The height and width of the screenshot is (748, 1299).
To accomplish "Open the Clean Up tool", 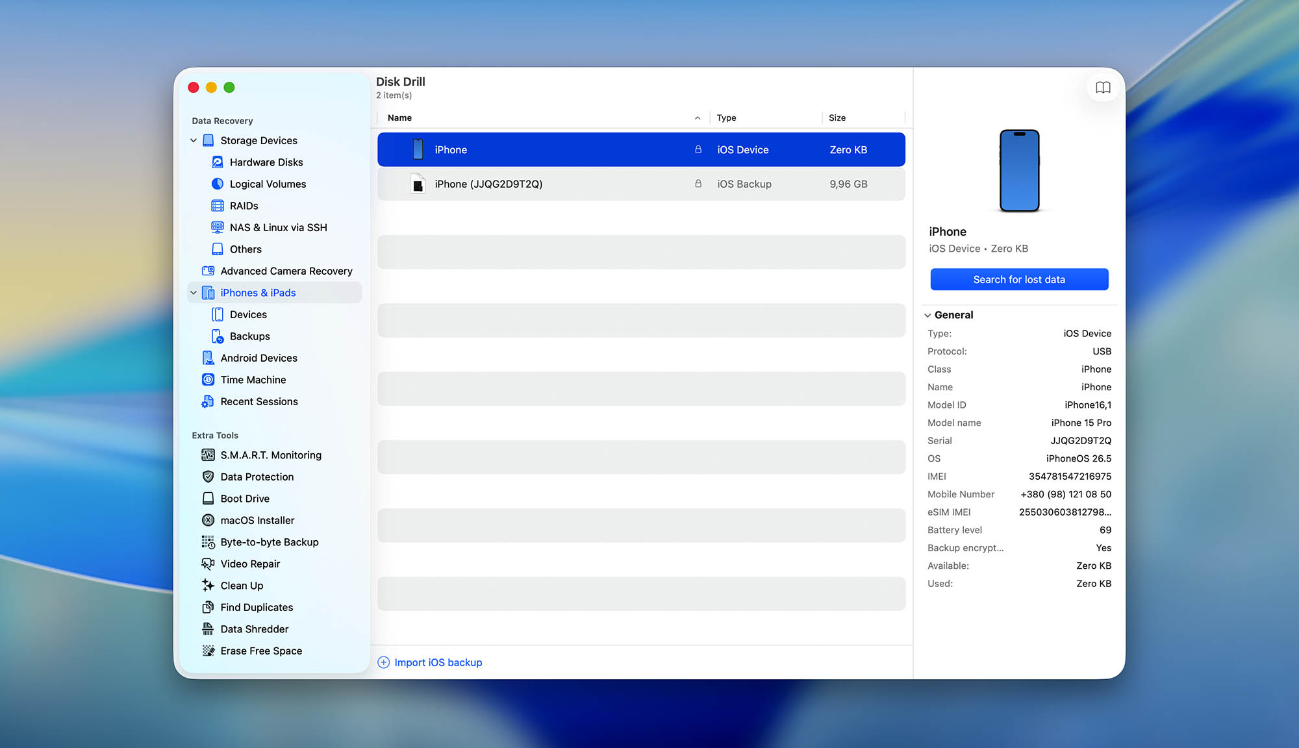I will pyautogui.click(x=241, y=585).
